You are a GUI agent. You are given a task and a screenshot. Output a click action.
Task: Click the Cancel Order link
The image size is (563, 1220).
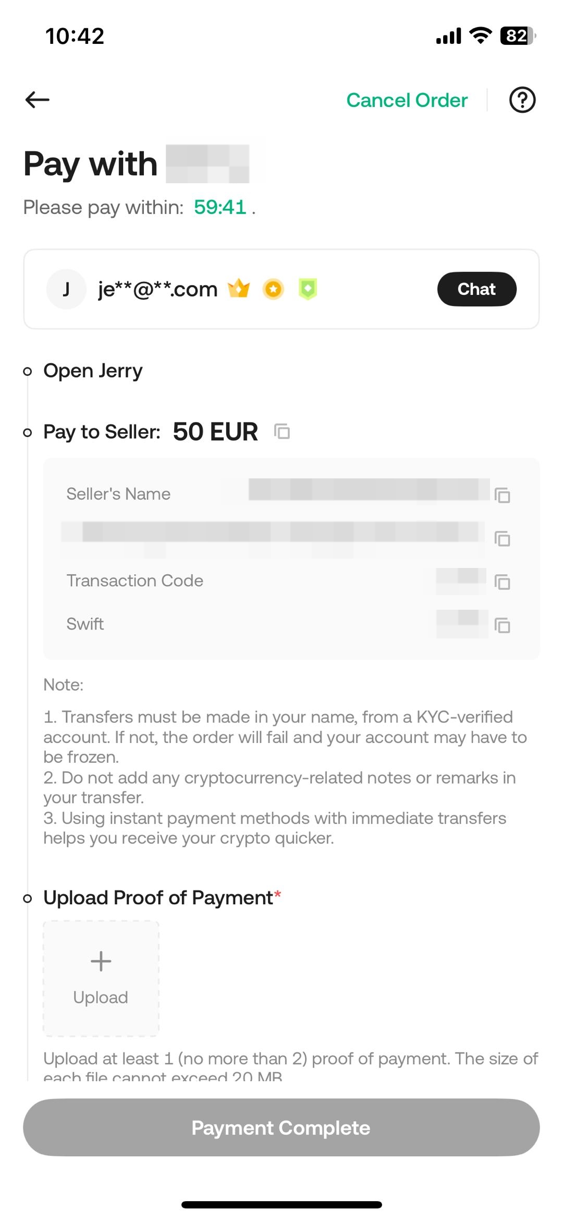(x=407, y=100)
